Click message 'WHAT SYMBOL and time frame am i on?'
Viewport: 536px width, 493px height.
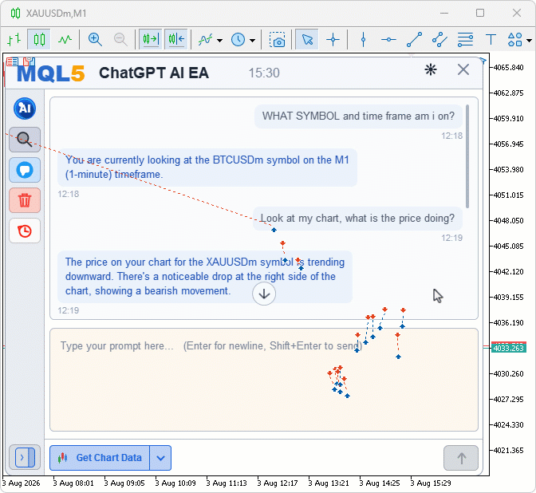(358, 116)
